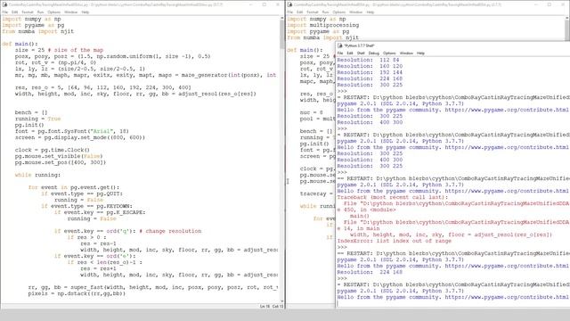570x321 pixels.
Task: Open Run menu in left editor window
Action: (40, 12)
